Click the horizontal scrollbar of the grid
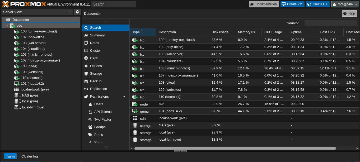 click(235, 149)
